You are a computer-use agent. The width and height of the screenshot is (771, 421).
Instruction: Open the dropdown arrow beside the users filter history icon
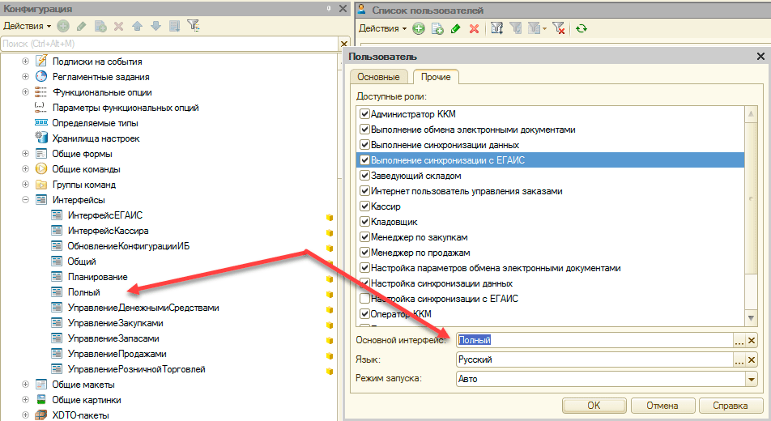pos(545,29)
